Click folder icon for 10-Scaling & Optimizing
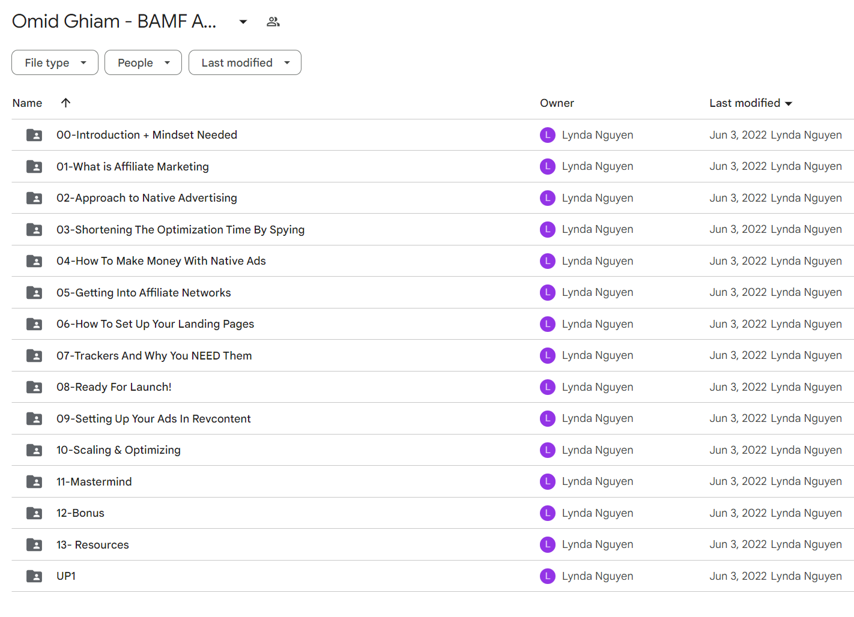 pyautogui.click(x=34, y=450)
